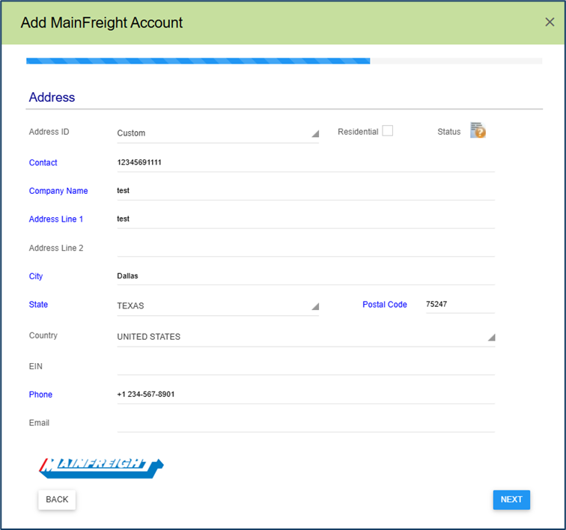Go back with the BACK button

click(57, 499)
